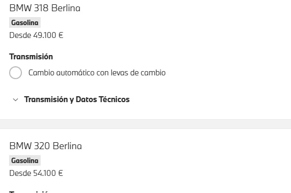Click the word Berlina in the 320 heading
This screenshot has width=291, height=193.
pyautogui.click(x=67, y=146)
